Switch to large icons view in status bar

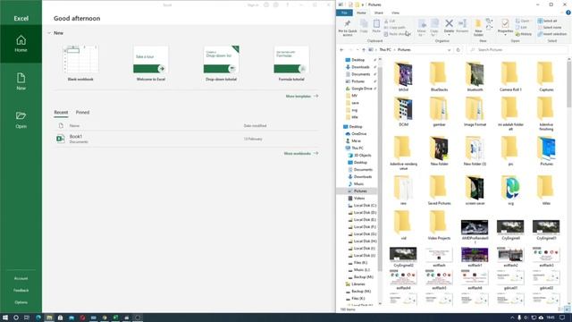[568, 309]
